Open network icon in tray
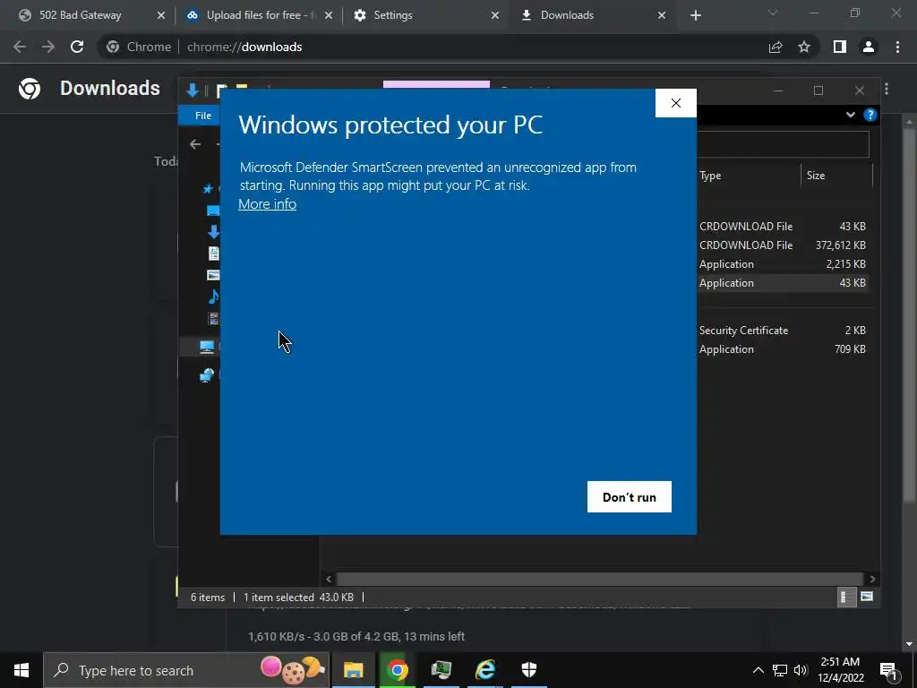The height and width of the screenshot is (688, 917). click(780, 670)
